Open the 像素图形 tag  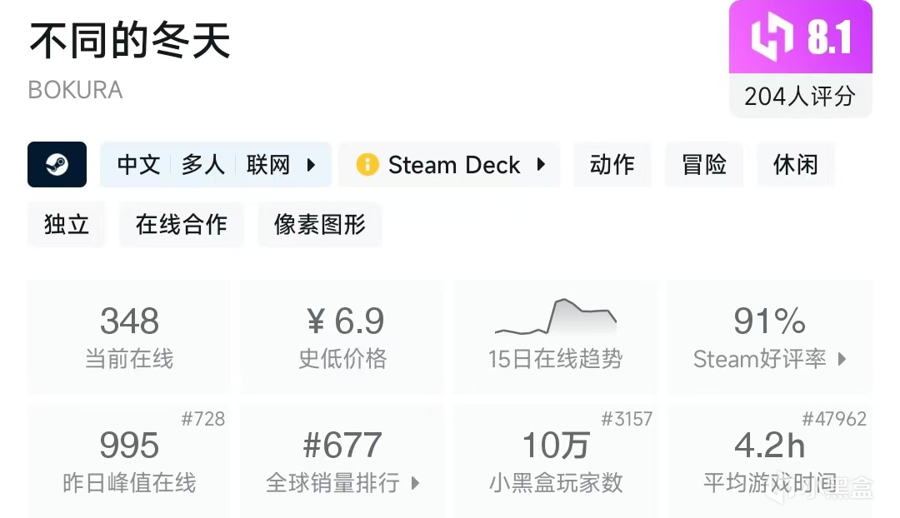click(320, 224)
